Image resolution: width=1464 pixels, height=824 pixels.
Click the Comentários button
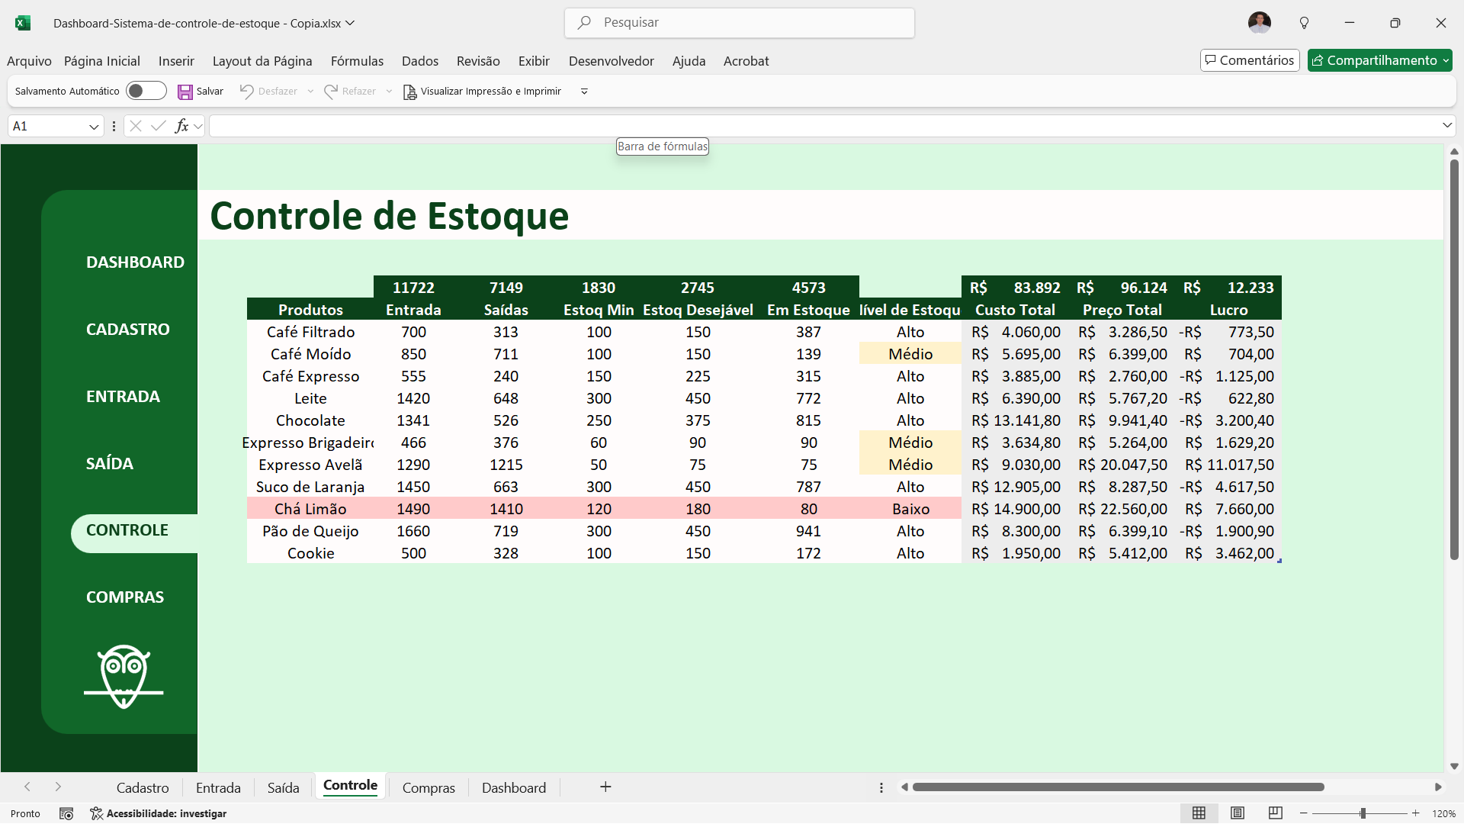tap(1249, 60)
